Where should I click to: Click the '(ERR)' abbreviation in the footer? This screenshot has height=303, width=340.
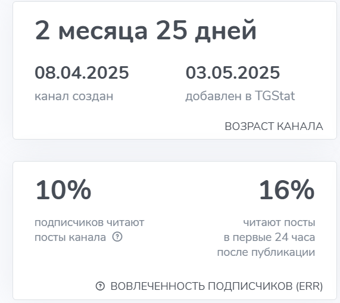click(310, 286)
